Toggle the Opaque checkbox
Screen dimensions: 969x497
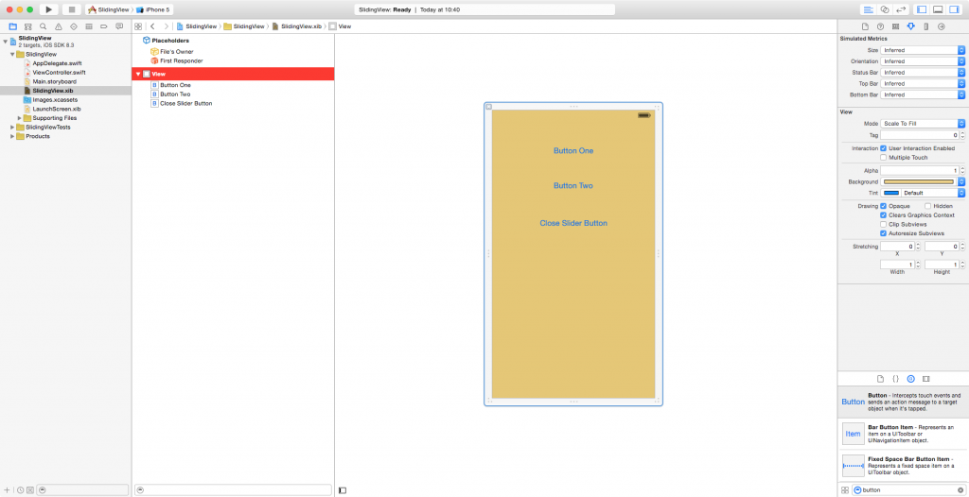(x=884, y=206)
